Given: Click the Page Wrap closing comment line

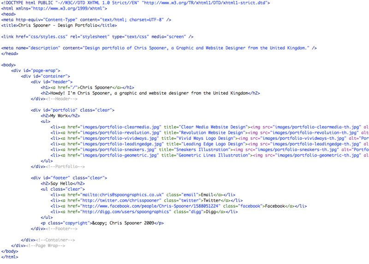Looking at the screenshot, I should 38,246.
